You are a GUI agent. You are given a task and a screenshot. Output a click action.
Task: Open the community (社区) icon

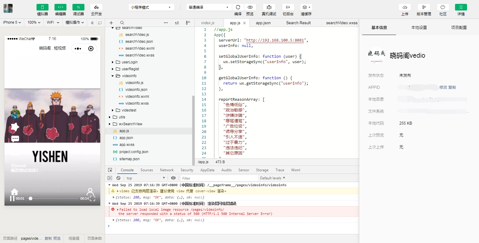pos(443,7)
